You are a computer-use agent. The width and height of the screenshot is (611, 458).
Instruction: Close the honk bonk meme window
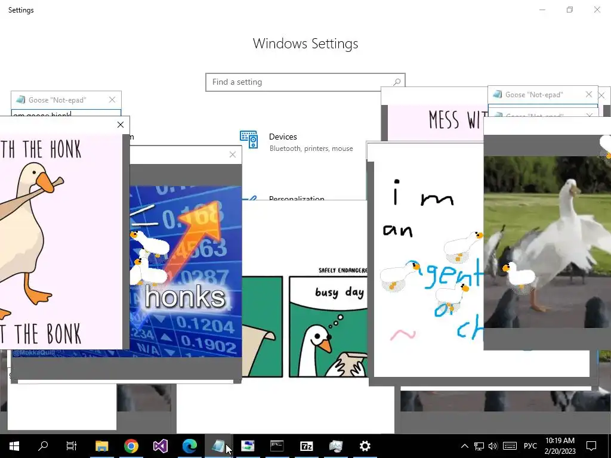tap(121, 125)
